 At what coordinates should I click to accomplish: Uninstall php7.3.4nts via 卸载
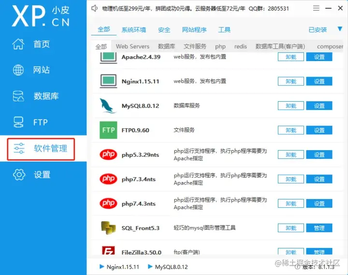pyautogui.click(x=291, y=179)
